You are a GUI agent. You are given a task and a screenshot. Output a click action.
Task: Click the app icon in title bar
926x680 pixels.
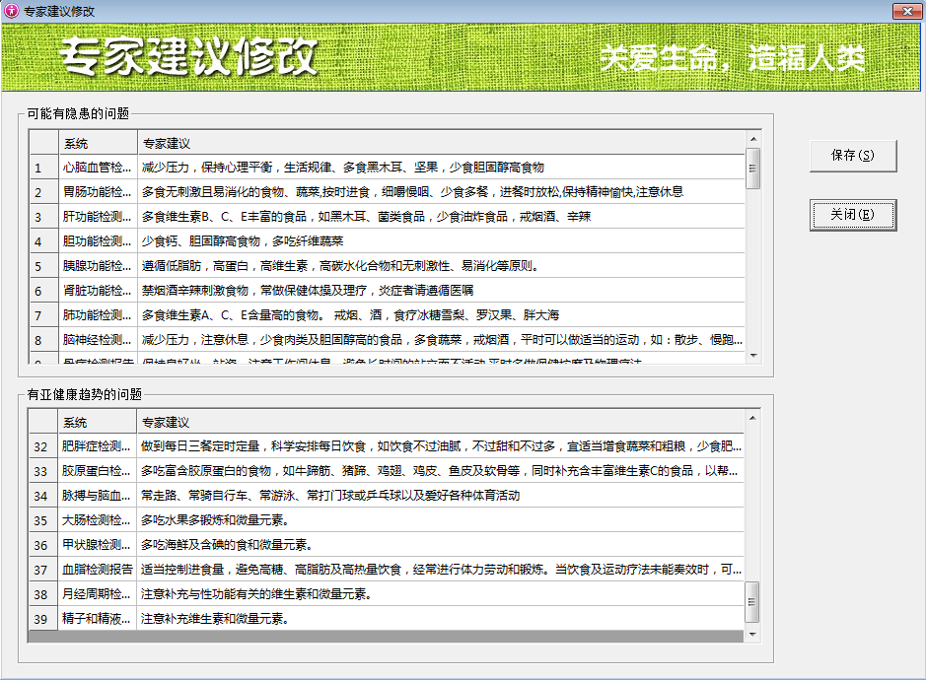11,10
